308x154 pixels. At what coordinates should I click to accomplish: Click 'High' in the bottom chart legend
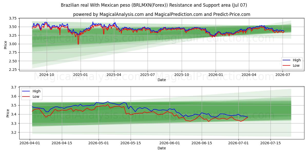[x=36, y=91]
